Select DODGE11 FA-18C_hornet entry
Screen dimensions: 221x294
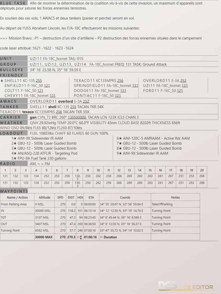100,91
